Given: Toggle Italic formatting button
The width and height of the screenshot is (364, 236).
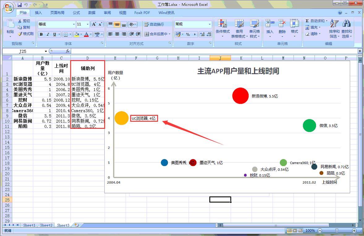Looking at the screenshot, I should (48, 34).
